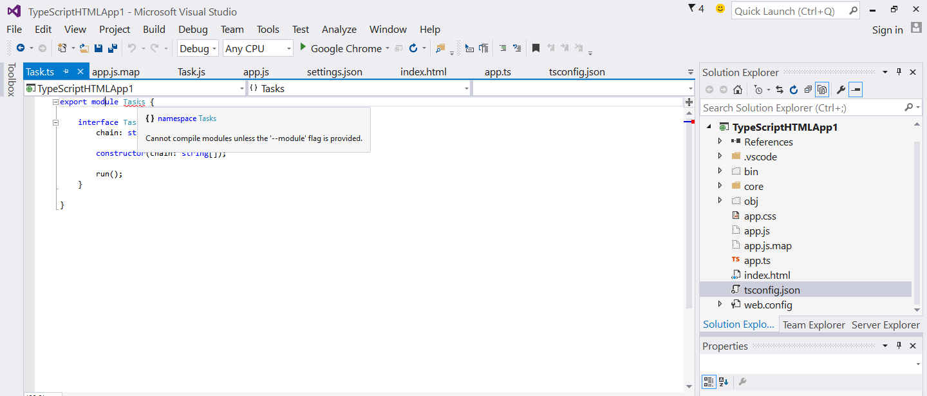Start debugging with the green play arrow

[303, 48]
